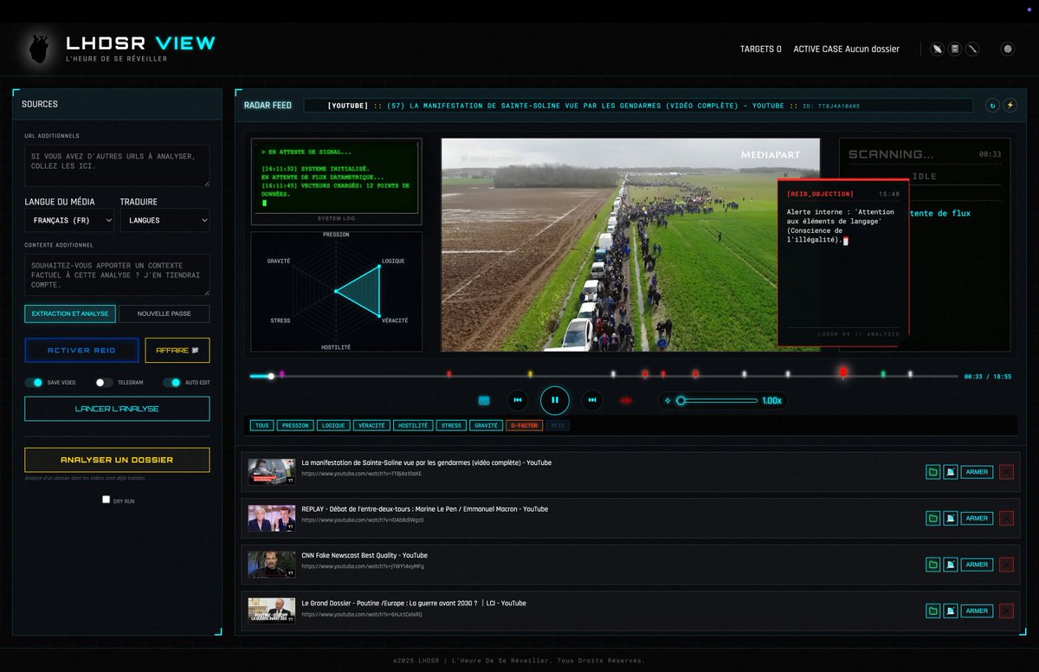Click the Affaire button
The width and height of the screenshot is (1039, 672).
point(177,350)
